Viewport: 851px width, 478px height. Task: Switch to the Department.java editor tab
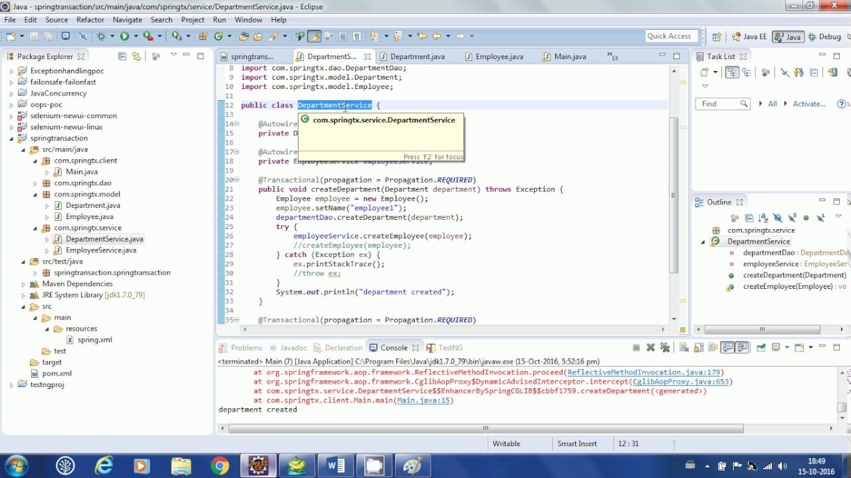pos(417,56)
